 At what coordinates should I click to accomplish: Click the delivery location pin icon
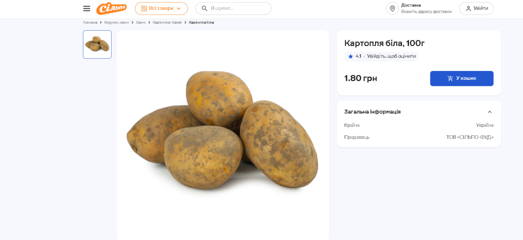[392, 9]
